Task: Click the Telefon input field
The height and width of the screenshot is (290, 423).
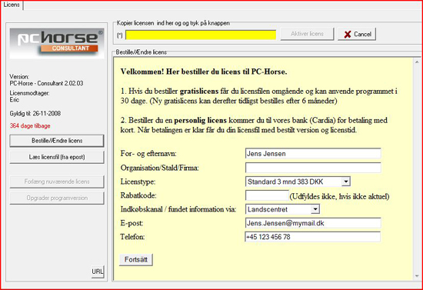Action: (x=313, y=237)
